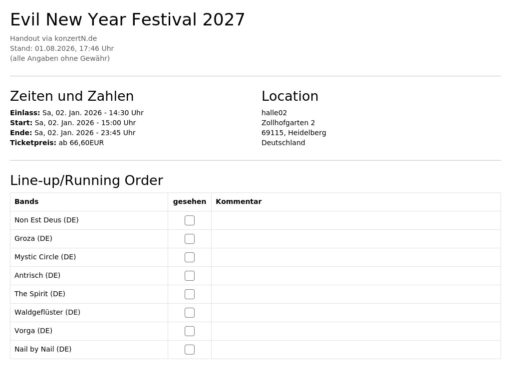Click the Kommentar cell for Nail by Nail
The width and height of the screenshot is (511, 377).
point(356,350)
